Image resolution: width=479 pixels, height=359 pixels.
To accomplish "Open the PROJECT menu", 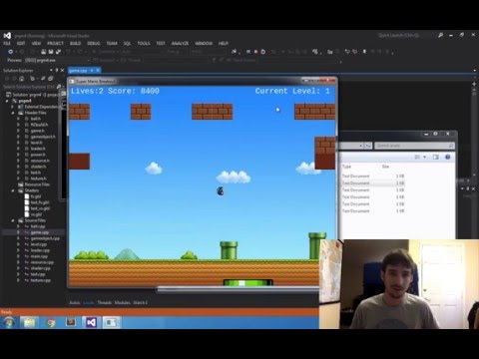I will (55, 44).
